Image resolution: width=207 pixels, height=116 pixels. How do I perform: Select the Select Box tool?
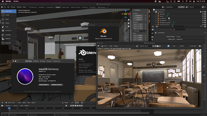(9, 11)
